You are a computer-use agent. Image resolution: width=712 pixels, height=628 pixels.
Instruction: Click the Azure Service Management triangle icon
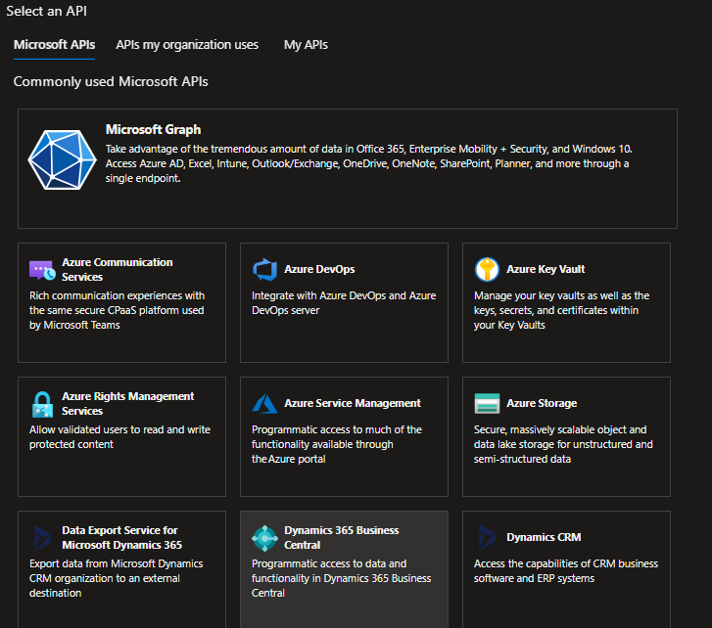click(x=264, y=404)
